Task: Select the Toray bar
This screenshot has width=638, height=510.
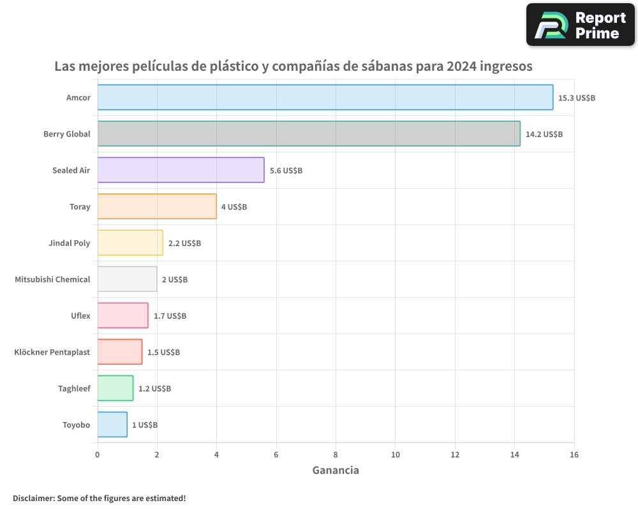Action: click(x=157, y=207)
